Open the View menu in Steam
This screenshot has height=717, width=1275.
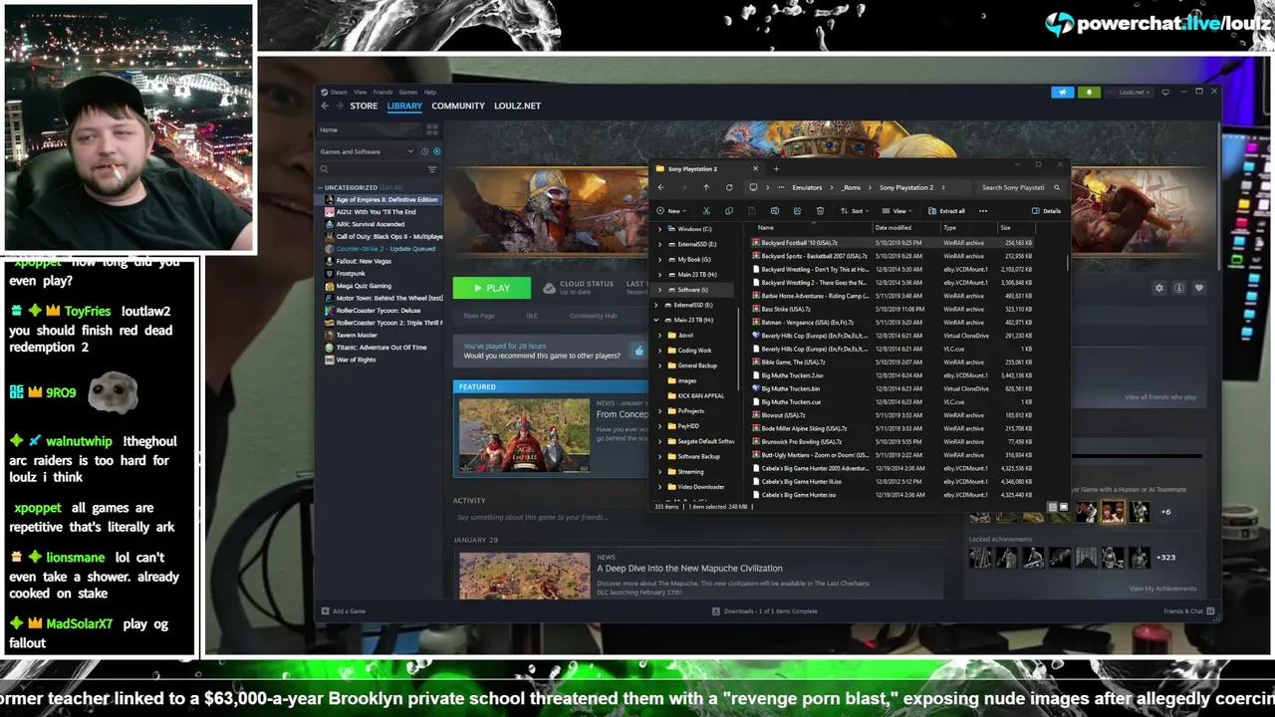(x=360, y=92)
